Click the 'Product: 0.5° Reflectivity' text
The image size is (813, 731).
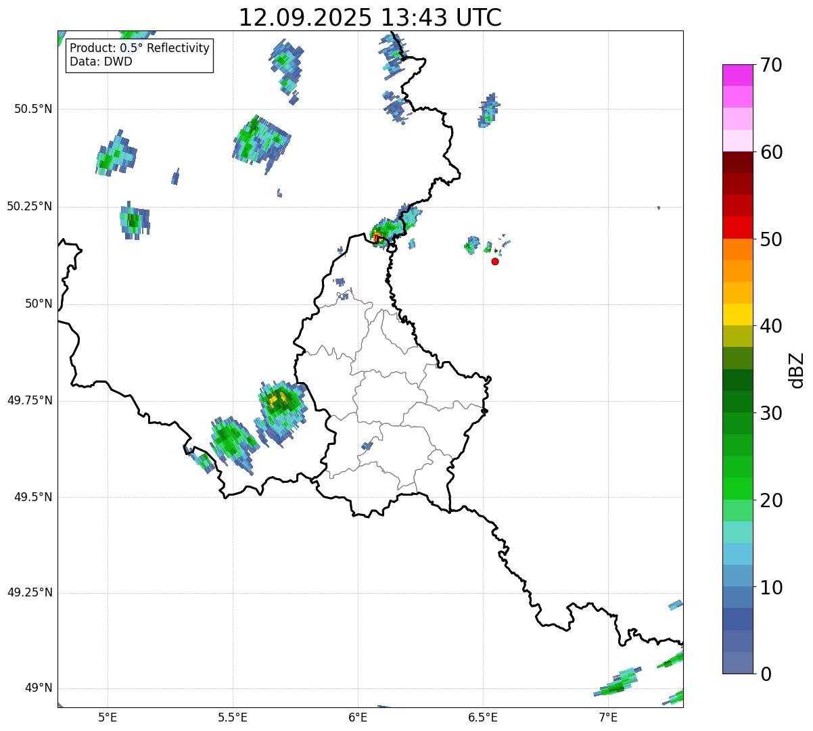pos(139,49)
